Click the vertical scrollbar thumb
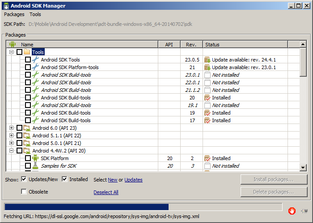 pos(303,62)
